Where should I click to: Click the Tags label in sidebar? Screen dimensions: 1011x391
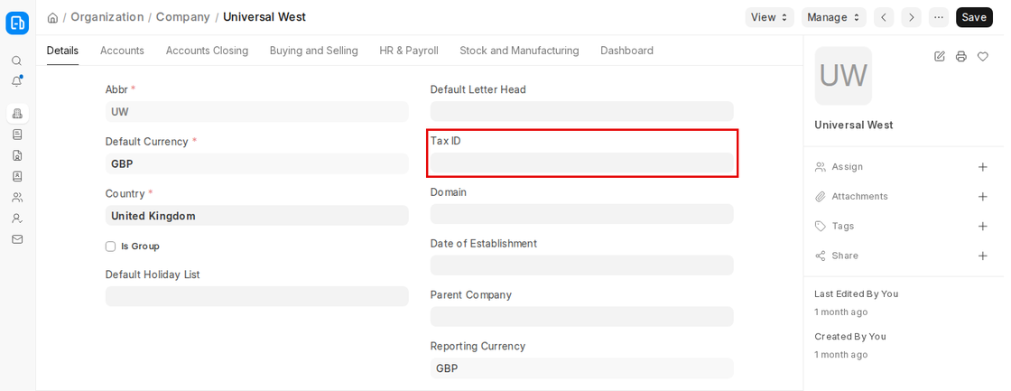point(843,227)
